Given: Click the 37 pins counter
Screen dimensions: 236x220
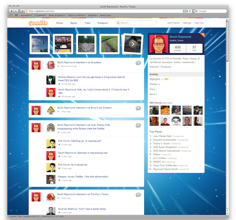Looking at the screenshot, I should [194, 48].
